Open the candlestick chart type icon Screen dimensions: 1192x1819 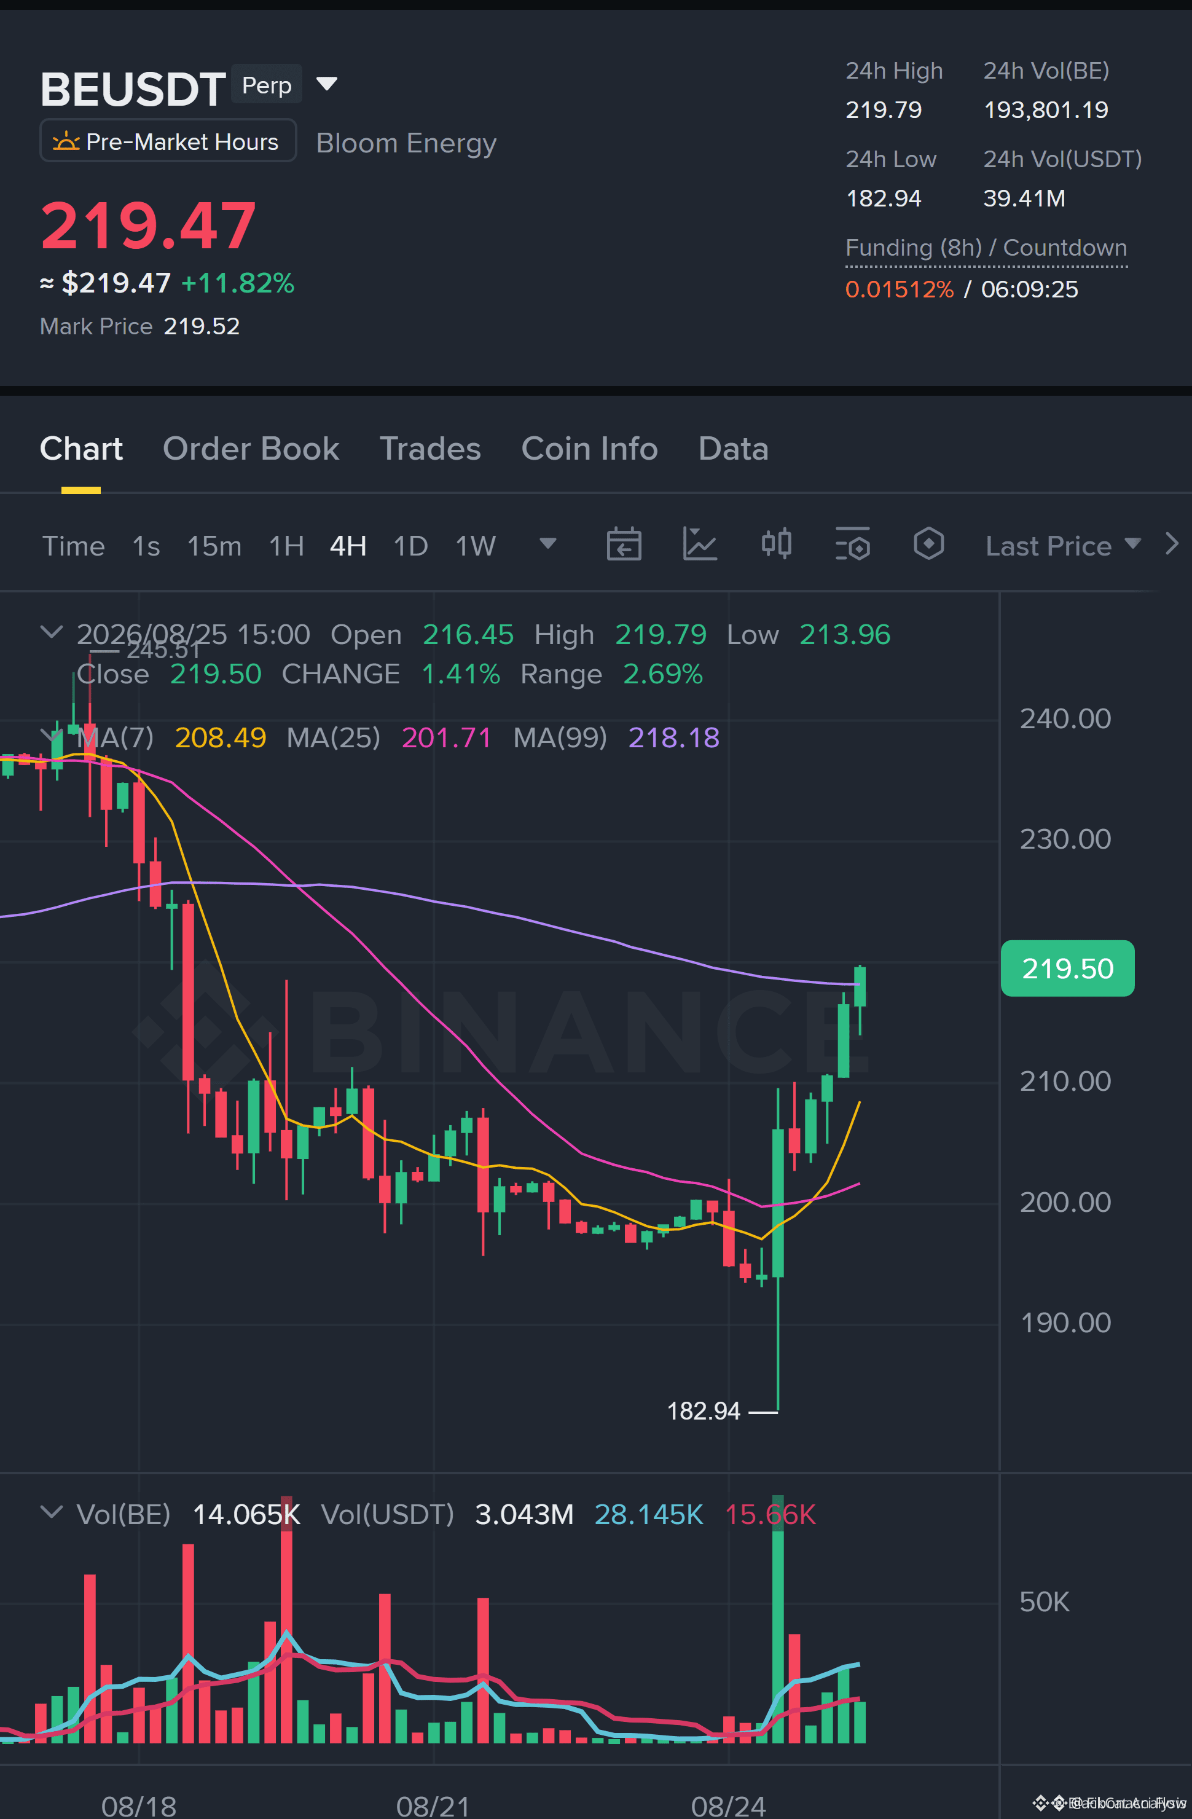click(x=776, y=544)
